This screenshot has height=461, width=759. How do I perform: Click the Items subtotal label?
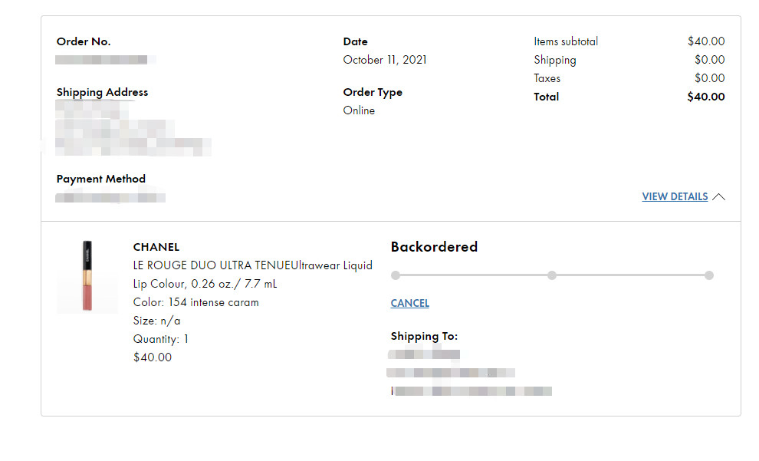566,41
